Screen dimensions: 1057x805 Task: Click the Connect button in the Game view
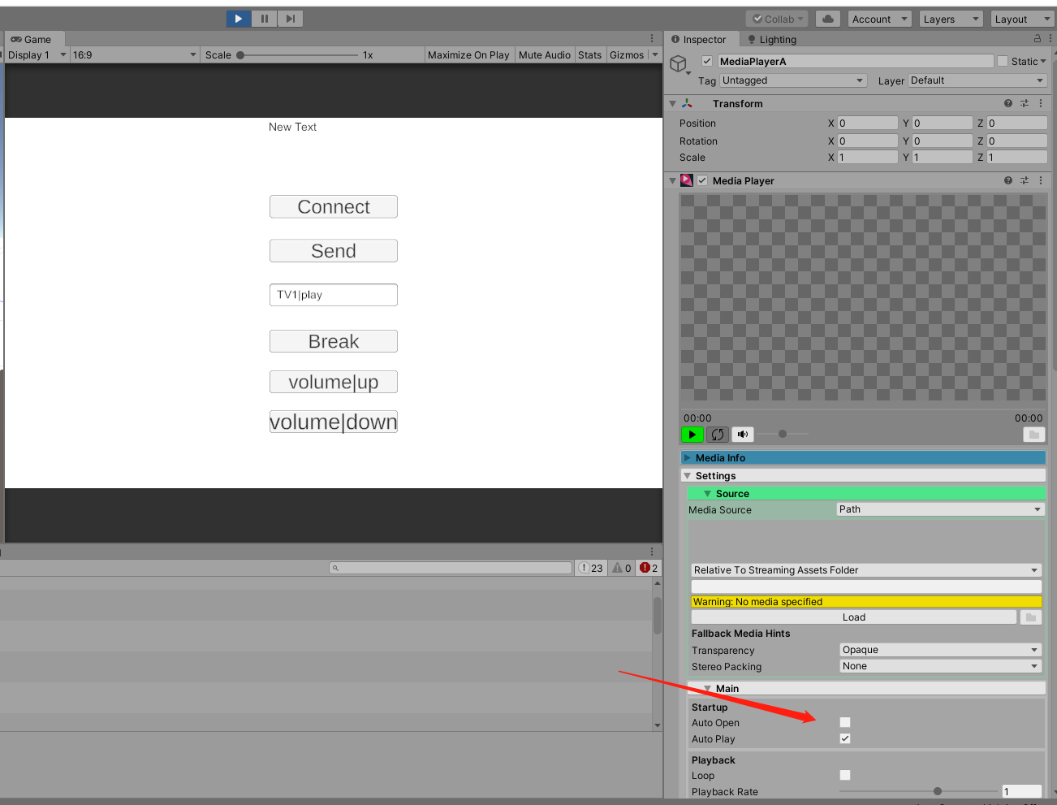[333, 206]
